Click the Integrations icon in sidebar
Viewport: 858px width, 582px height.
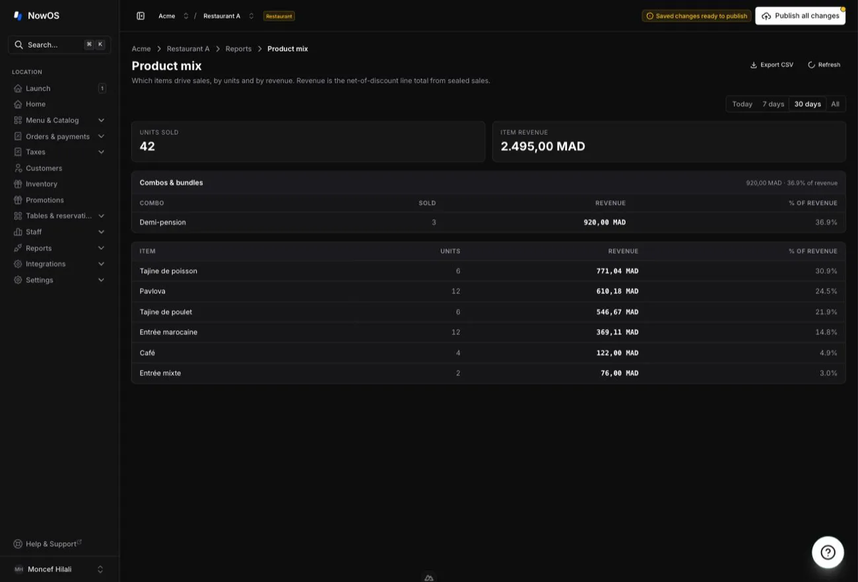[18, 264]
